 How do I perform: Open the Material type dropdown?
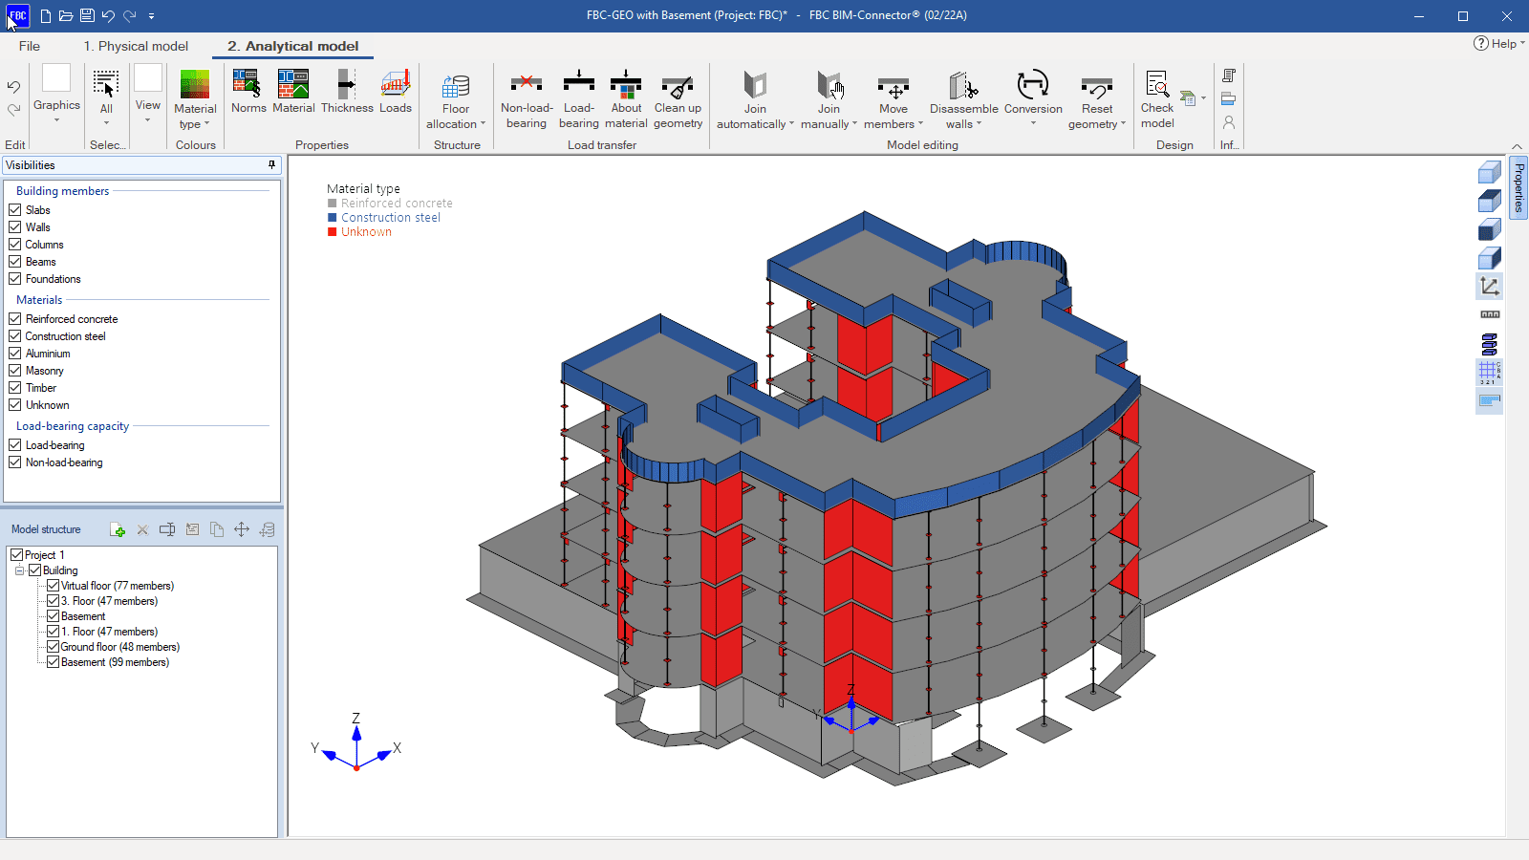(195, 107)
